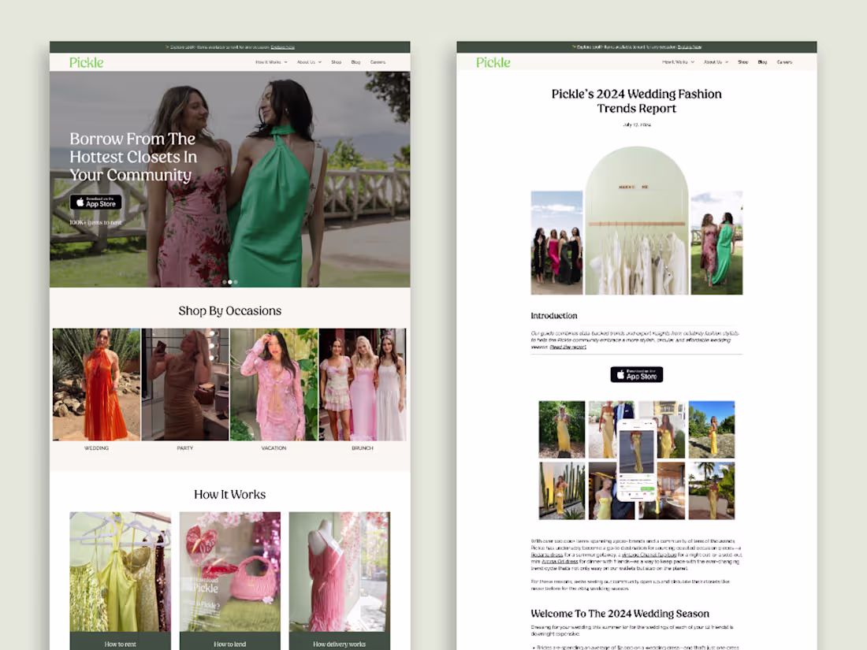
Task: Open the VACATION occasion category
Action: [x=273, y=384]
